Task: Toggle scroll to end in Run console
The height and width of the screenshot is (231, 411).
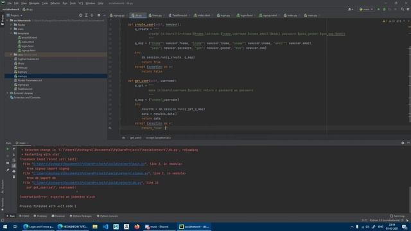Action: (14, 166)
